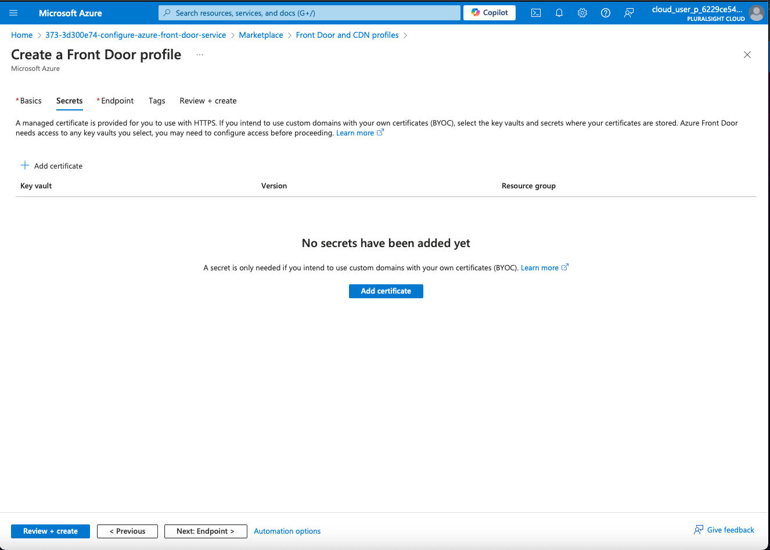Click the cloud_user account name
770x550 pixels.
(697, 9)
